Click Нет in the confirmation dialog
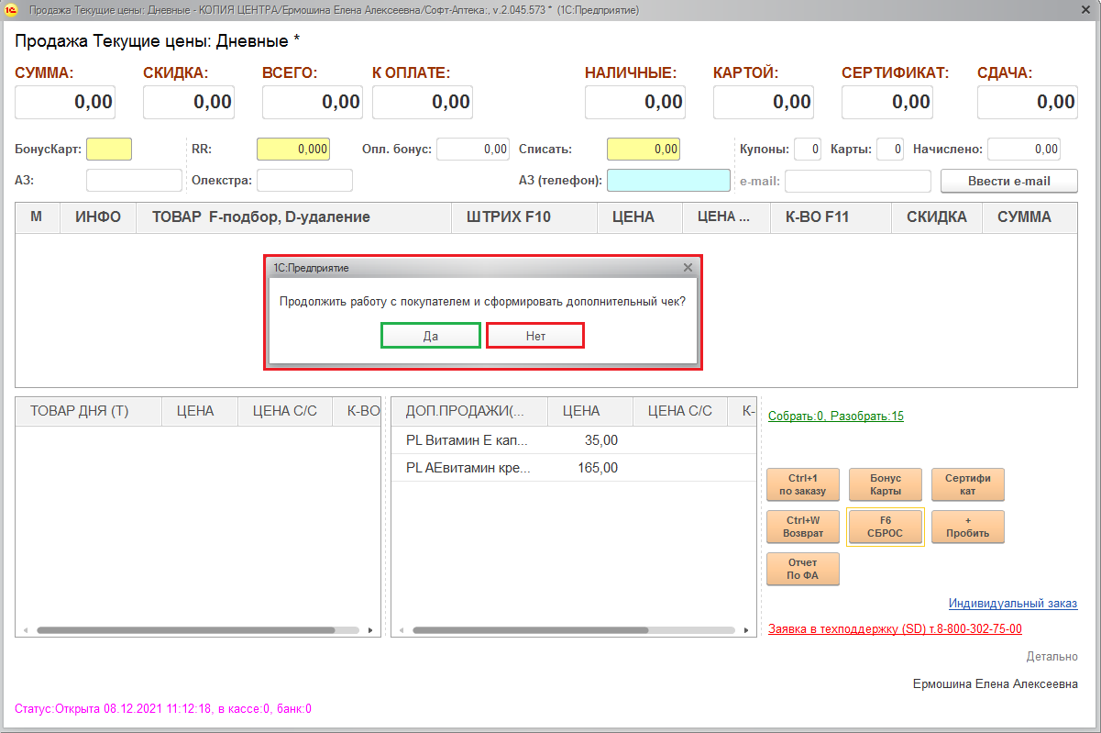 coord(535,336)
